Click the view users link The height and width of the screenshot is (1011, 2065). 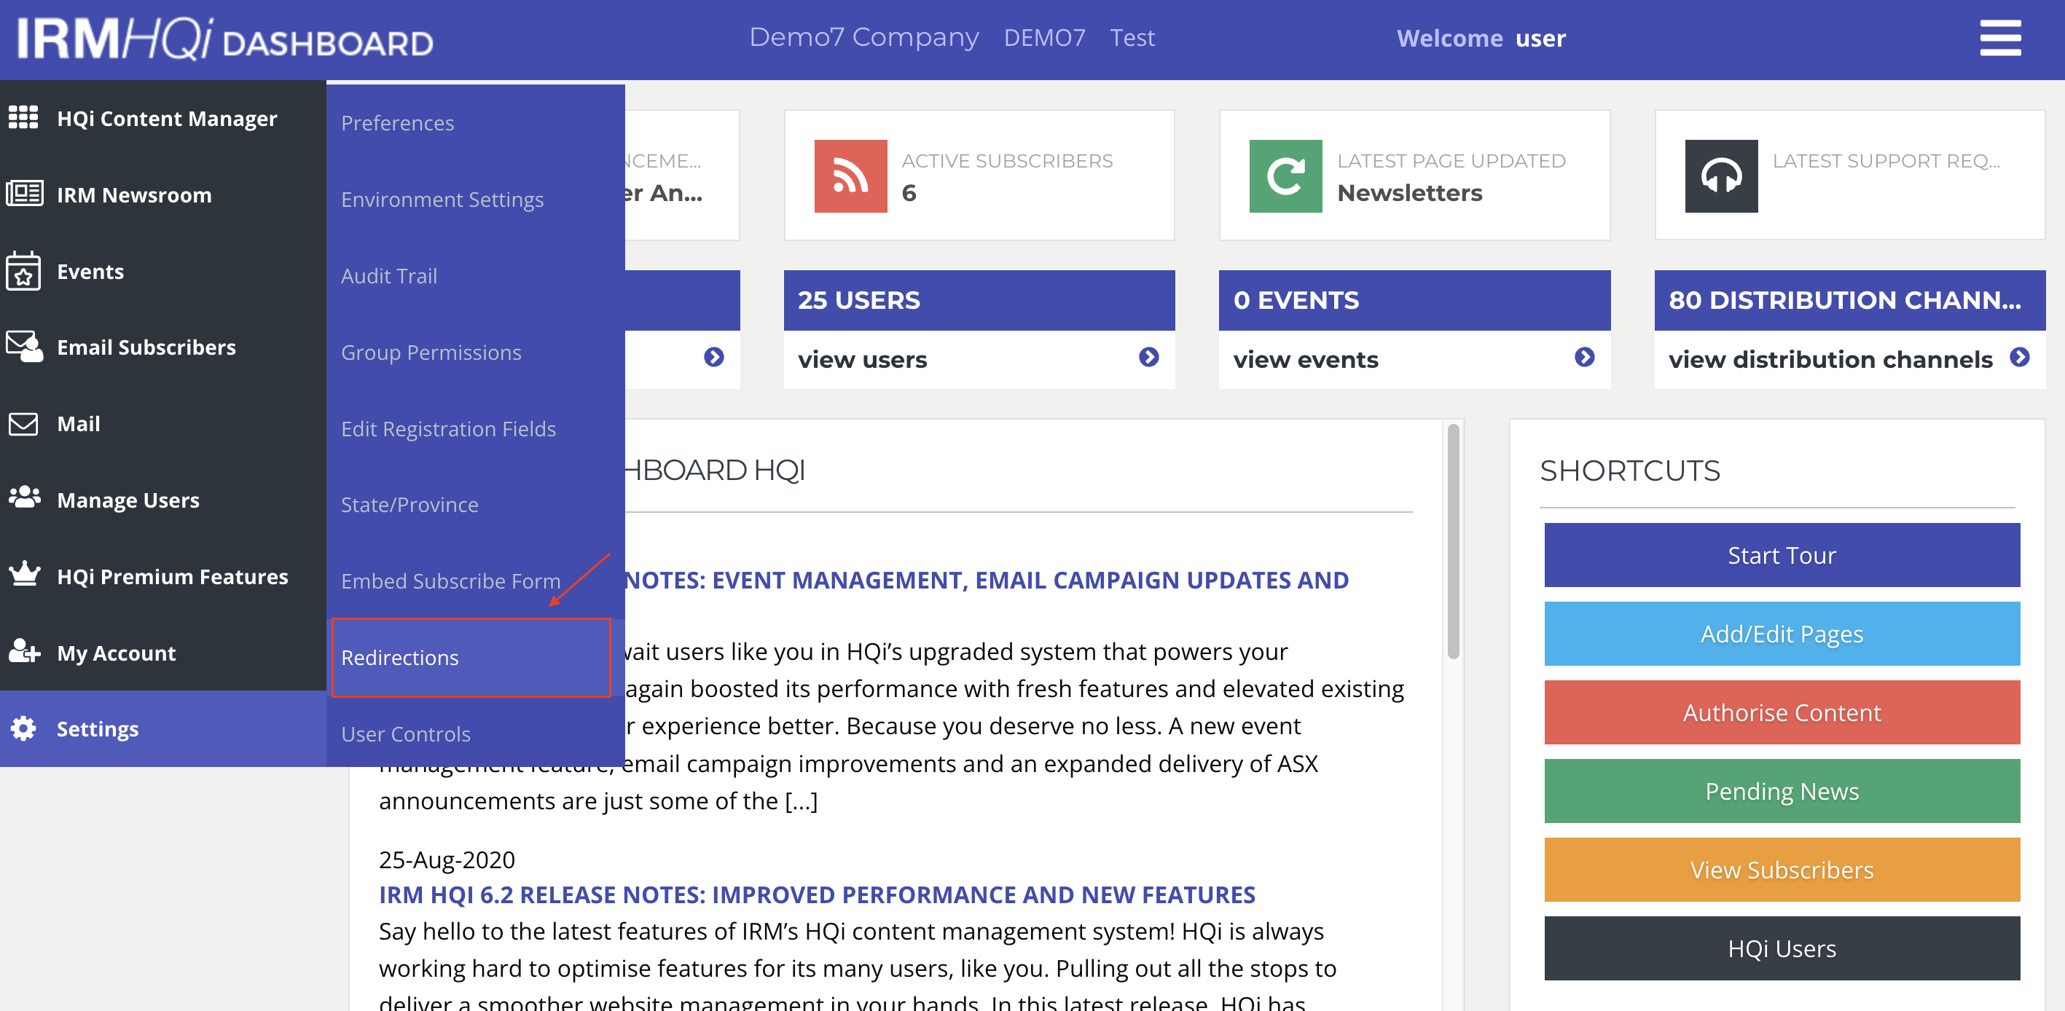point(862,359)
